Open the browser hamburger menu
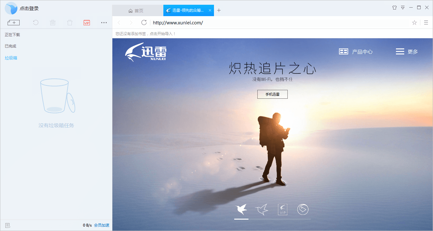Viewport: 433px width, 231px height. point(426,22)
